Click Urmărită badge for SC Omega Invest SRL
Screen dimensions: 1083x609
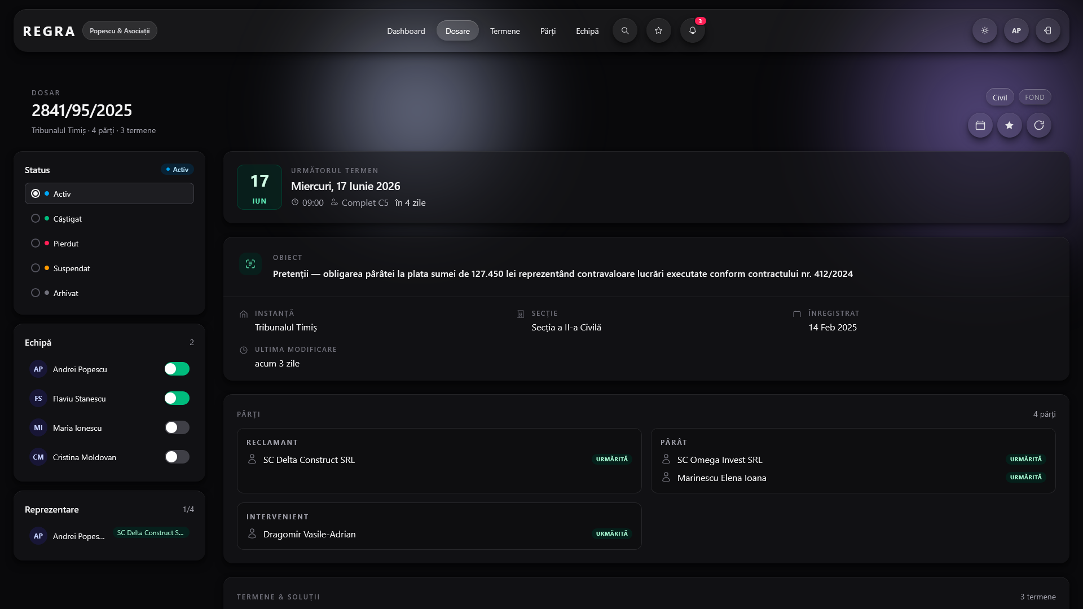(1026, 460)
